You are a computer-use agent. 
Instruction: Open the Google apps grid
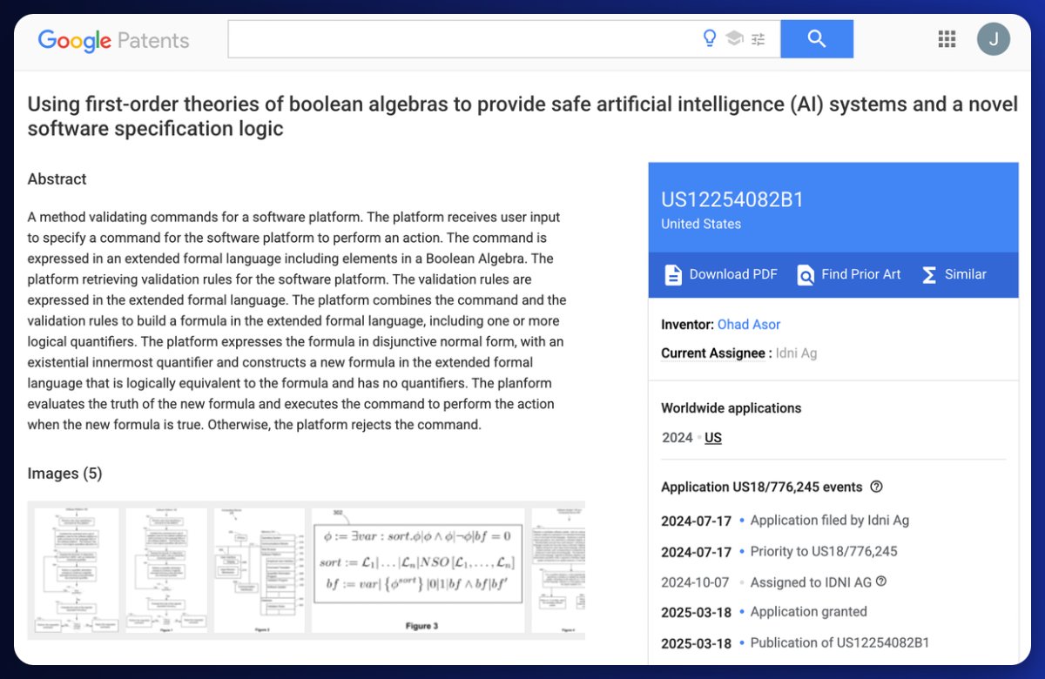click(x=946, y=38)
